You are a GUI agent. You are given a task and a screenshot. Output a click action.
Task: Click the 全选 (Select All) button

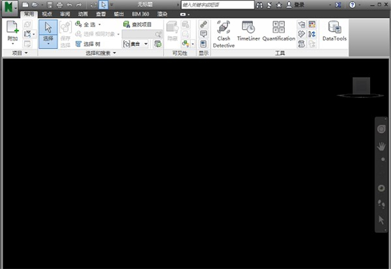click(85, 25)
